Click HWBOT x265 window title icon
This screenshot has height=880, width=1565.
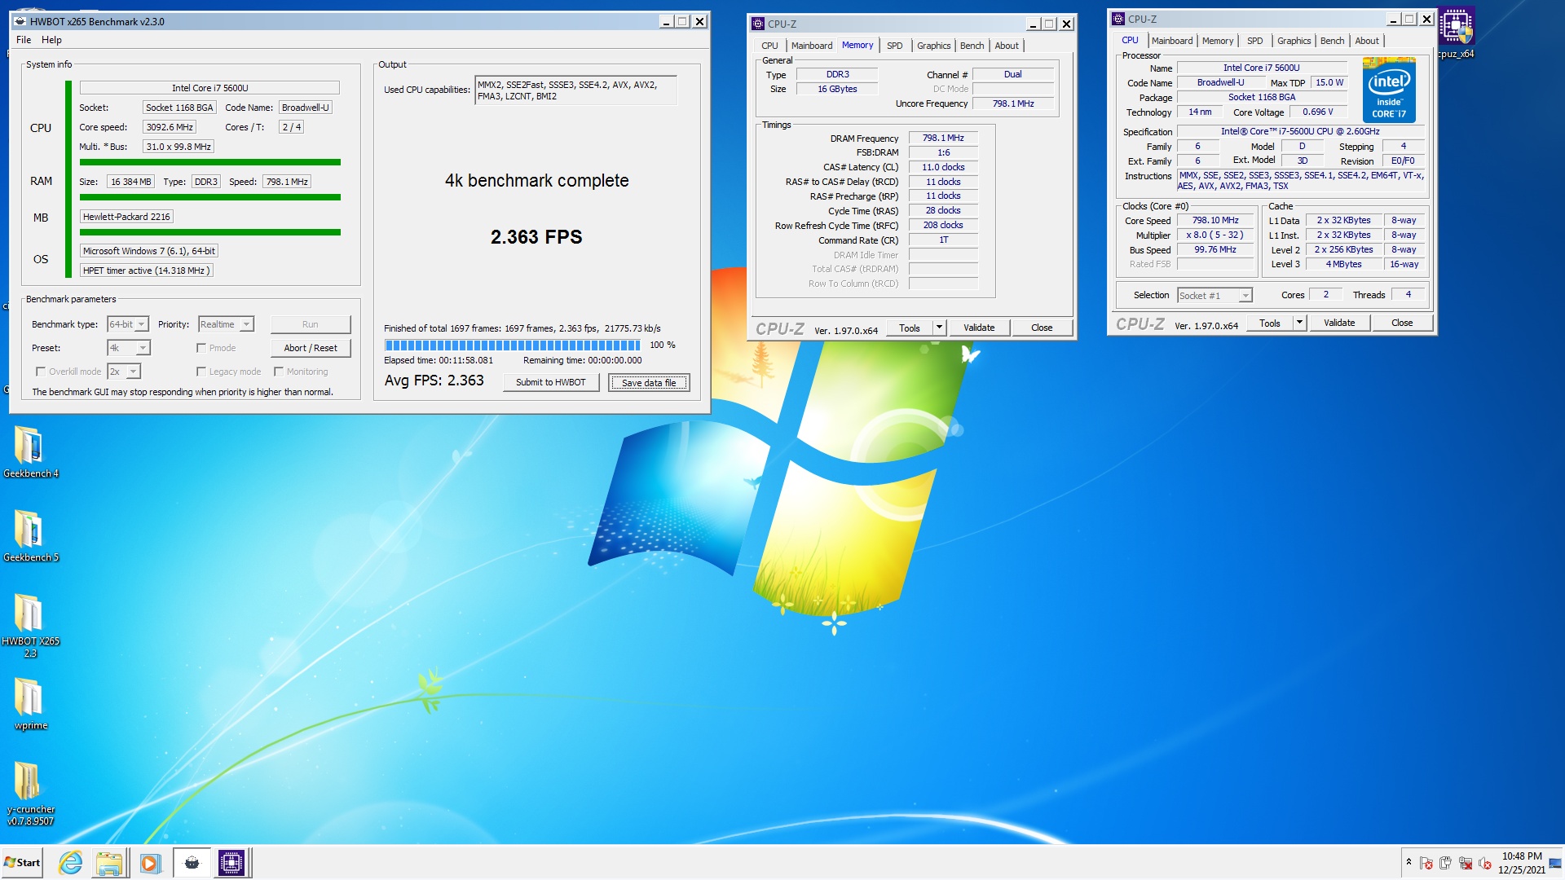click(x=20, y=21)
